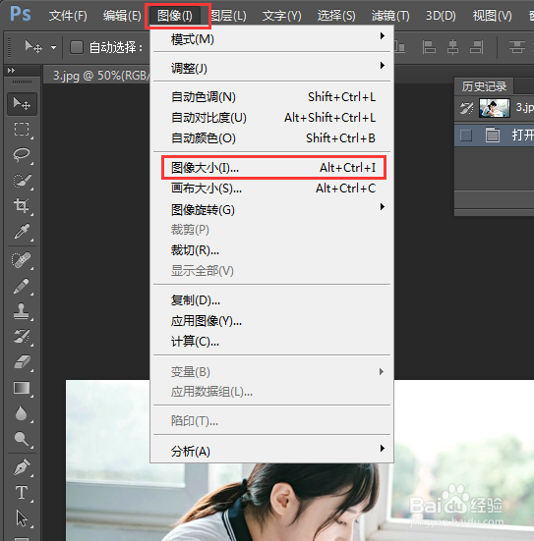Click the Move tool icon in options bar
The height and width of the screenshot is (541, 534).
(33, 46)
